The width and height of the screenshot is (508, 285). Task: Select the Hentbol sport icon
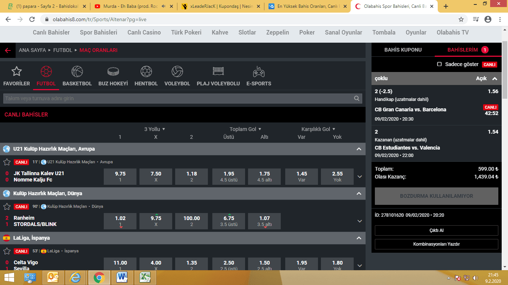coord(146,71)
